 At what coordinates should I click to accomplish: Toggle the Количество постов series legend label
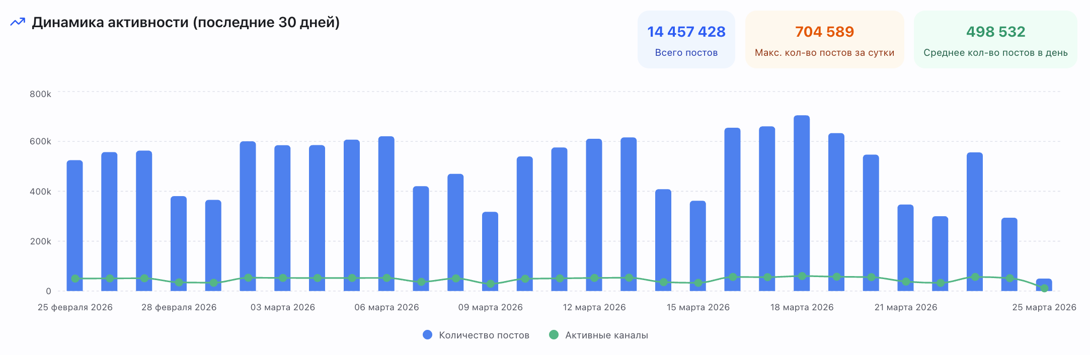484,335
